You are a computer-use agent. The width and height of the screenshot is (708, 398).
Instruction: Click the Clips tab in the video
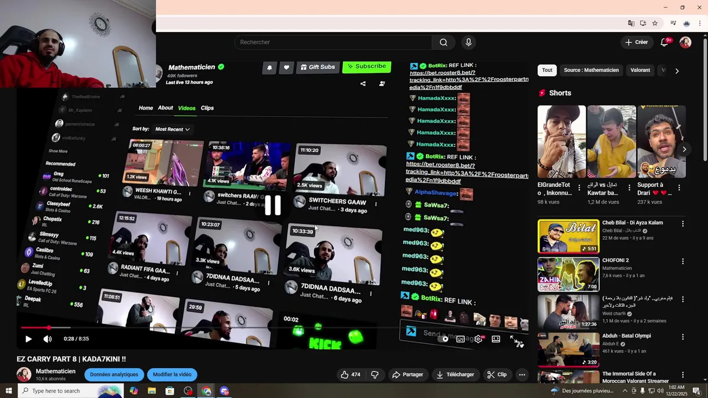(x=207, y=108)
